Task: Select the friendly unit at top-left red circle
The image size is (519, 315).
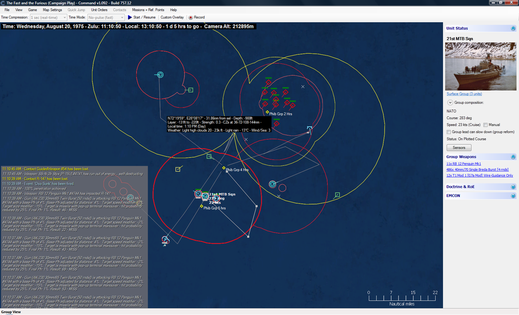Action: click(x=160, y=75)
